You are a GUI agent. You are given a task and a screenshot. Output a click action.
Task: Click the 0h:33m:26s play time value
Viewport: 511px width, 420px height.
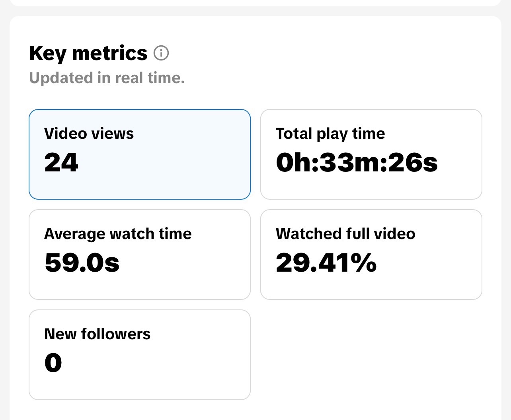point(357,162)
